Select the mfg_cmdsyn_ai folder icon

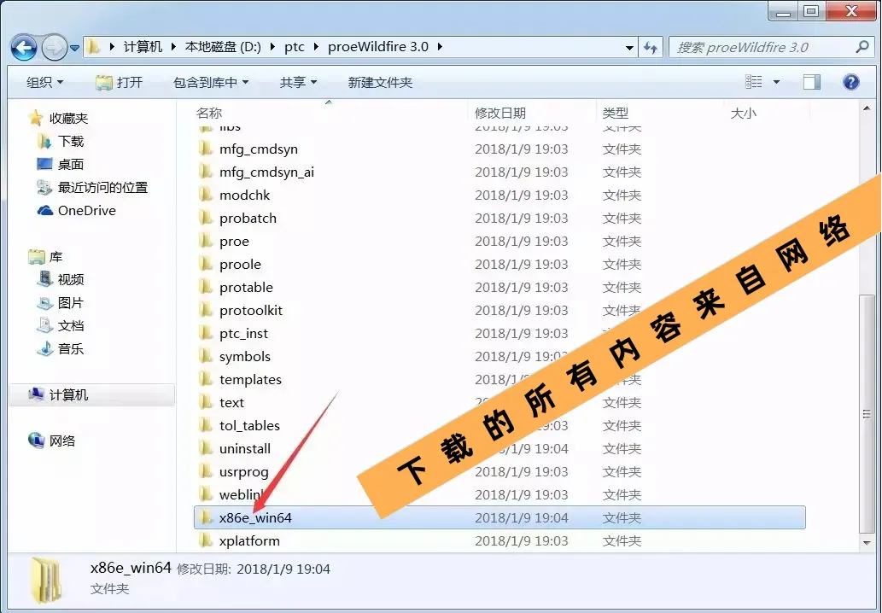[206, 172]
